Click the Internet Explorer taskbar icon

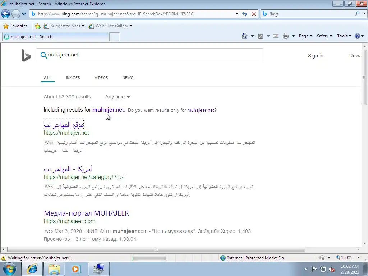(x=32, y=269)
